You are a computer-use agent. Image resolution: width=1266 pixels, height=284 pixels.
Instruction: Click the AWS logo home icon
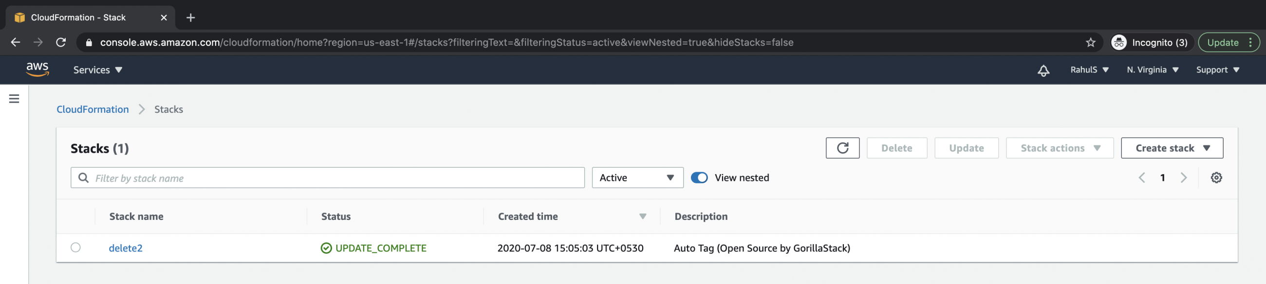37,70
